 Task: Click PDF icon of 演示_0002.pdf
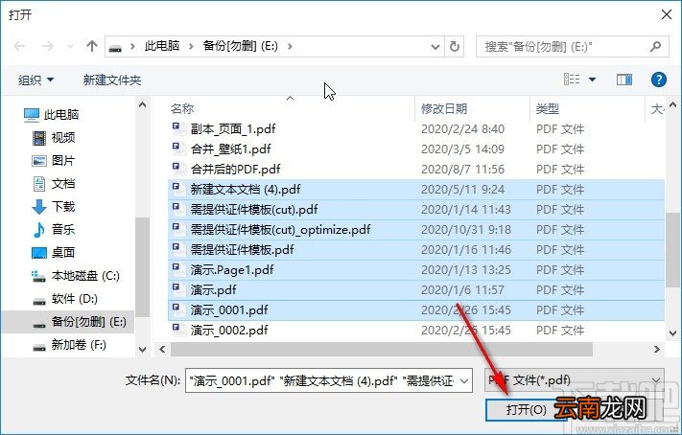point(177,329)
